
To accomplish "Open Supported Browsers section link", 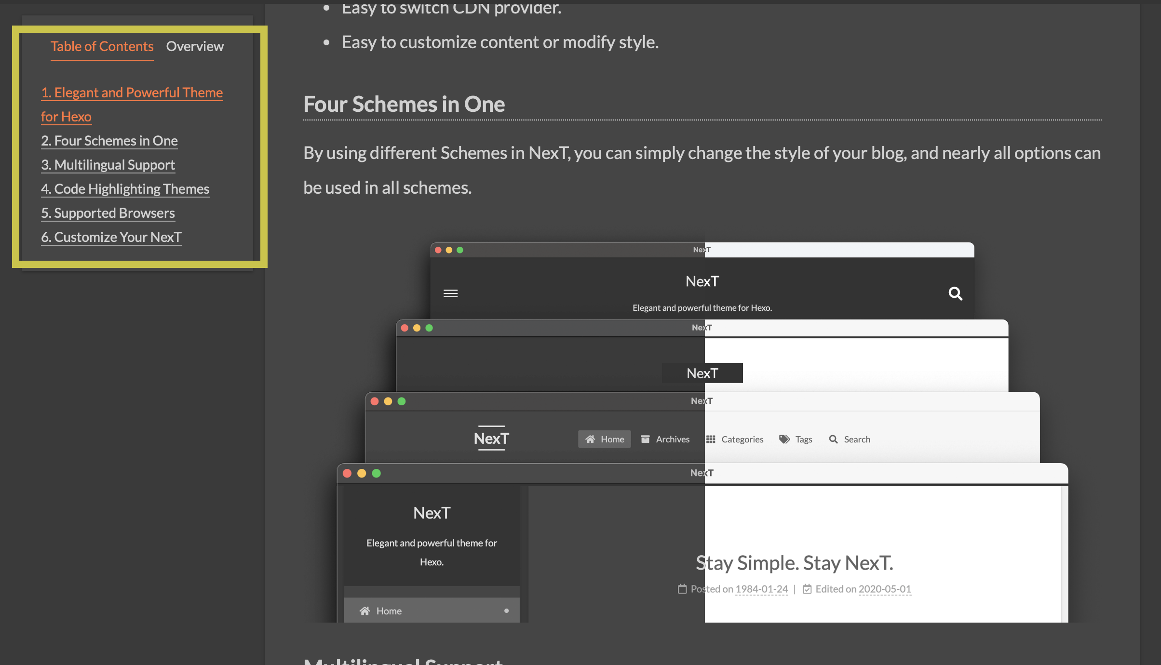I will click(108, 213).
